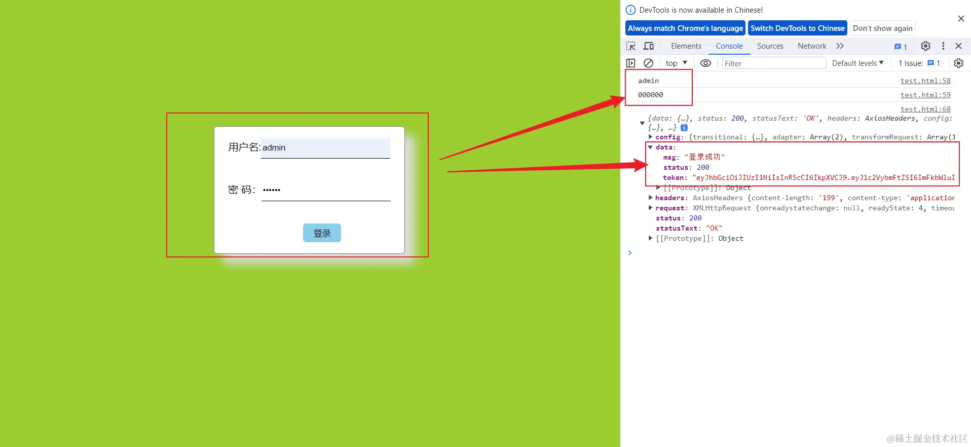
Task: Expand the bottom [[Prototype]]: Object entry
Action: tap(651, 238)
